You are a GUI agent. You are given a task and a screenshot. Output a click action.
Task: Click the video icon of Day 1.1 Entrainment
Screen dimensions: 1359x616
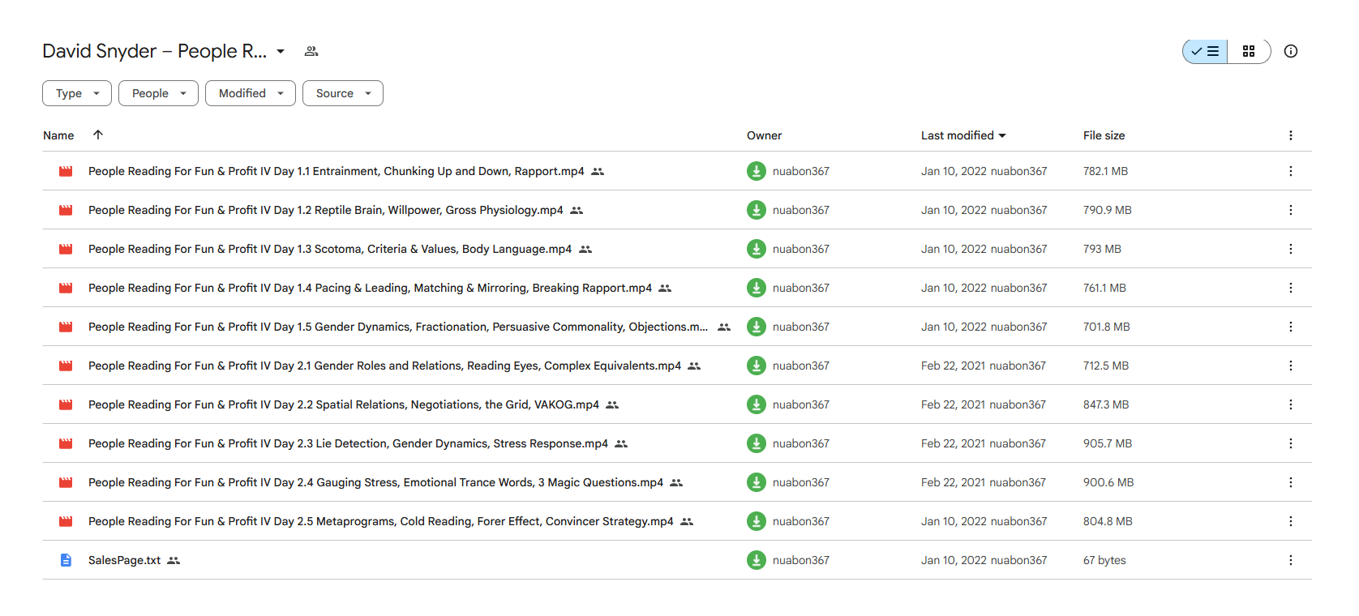pyautogui.click(x=66, y=171)
